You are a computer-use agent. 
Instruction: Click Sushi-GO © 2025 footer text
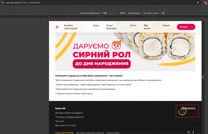pos(64,133)
